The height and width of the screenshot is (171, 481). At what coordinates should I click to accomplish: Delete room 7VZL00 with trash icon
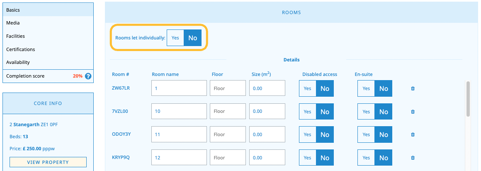(x=413, y=112)
